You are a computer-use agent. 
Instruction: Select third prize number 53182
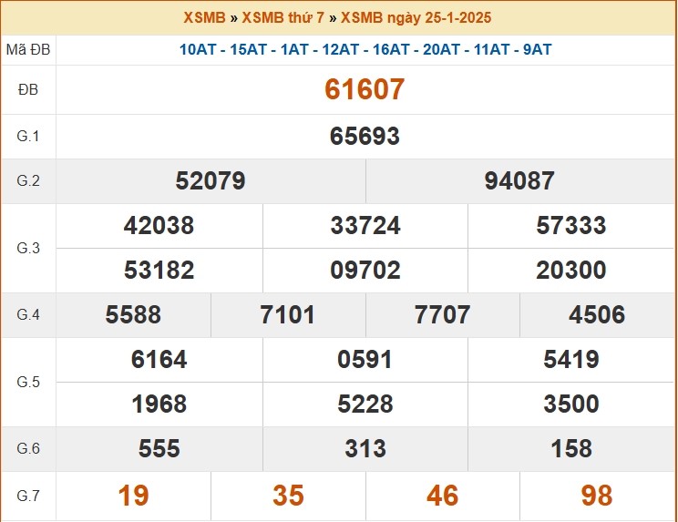click(x=159, y=270)
